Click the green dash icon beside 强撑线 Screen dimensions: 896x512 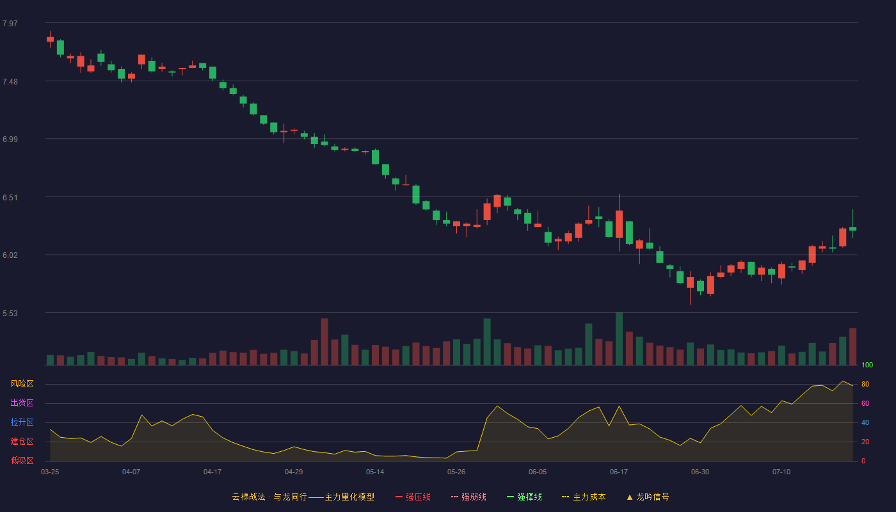(510, 497)
